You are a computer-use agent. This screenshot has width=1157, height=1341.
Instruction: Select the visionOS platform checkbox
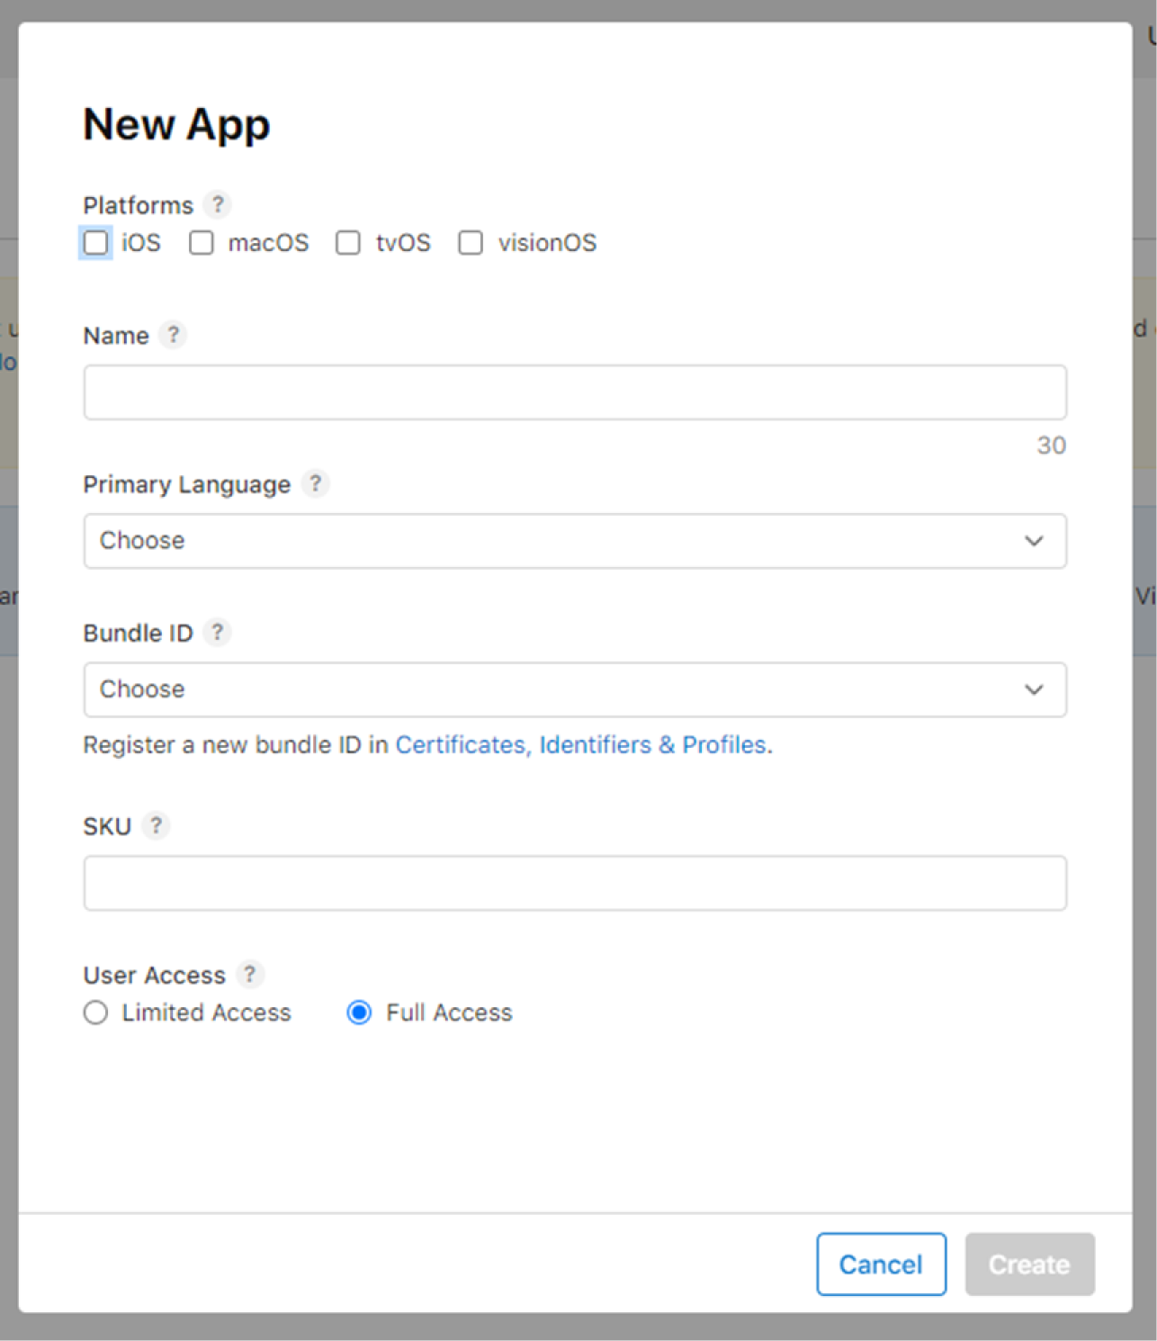coord(471,243)
